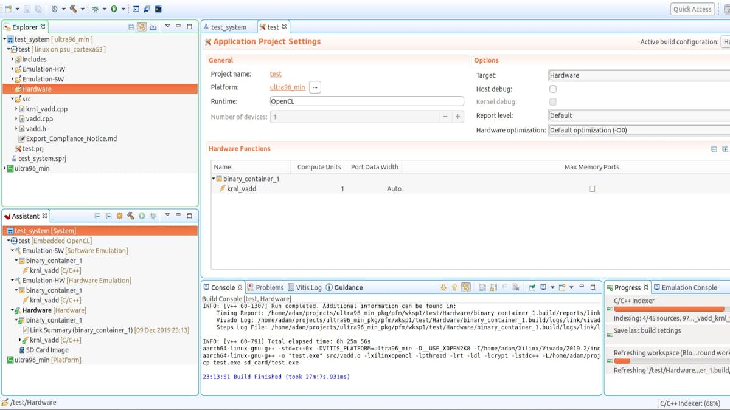Click the C/C++ Indexer progress bar
Image resolution: width=730 pixels, height=410 pixels.
[669, 309]
